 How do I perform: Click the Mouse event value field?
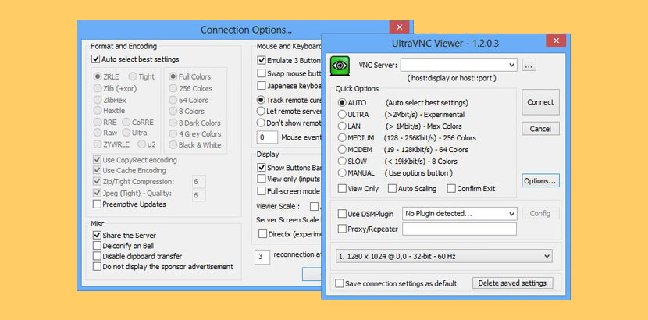tap(267, 137)
